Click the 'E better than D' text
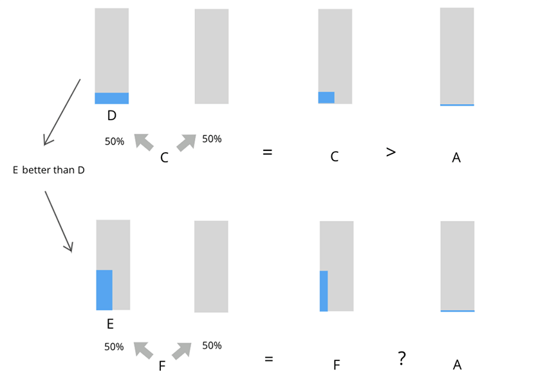 point(49,170)
